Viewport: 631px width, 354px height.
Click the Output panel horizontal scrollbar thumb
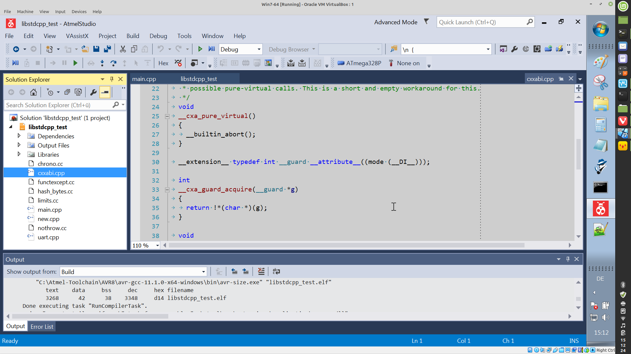point(90,316)
